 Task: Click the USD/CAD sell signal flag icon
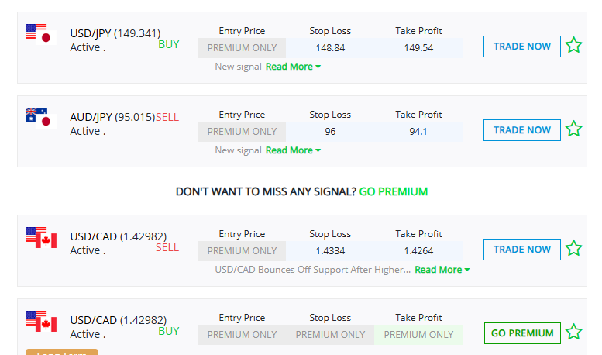41,237
